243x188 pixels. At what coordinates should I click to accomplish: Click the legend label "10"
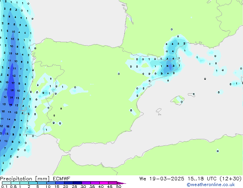tap(48, 186)
